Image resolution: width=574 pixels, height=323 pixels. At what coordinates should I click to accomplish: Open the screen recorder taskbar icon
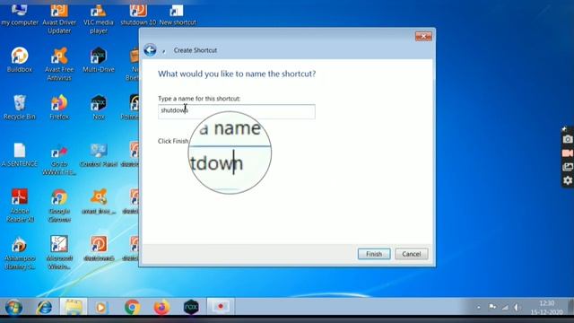(x=221, y=307)
